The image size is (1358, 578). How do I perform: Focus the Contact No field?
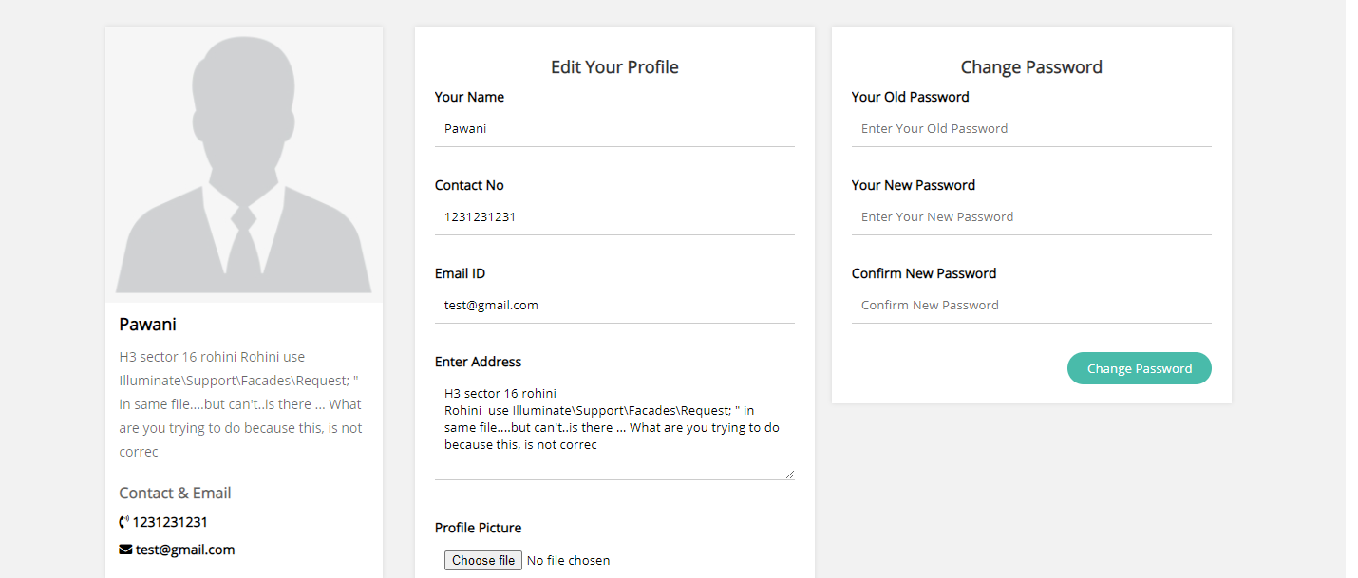point(614,217)
